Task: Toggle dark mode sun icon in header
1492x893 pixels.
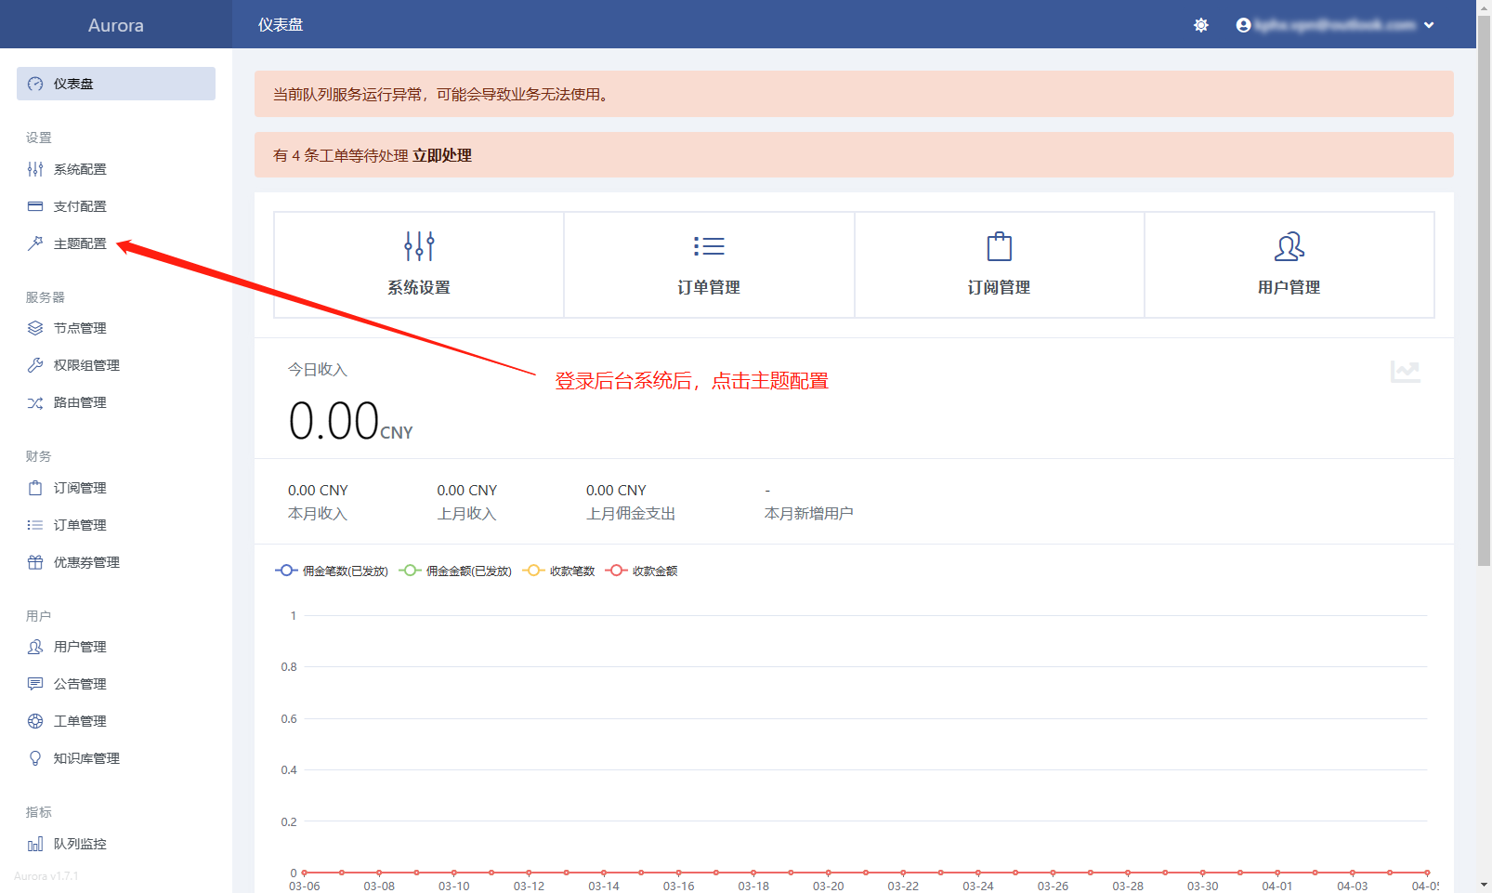Action: tap(1201, 25)
